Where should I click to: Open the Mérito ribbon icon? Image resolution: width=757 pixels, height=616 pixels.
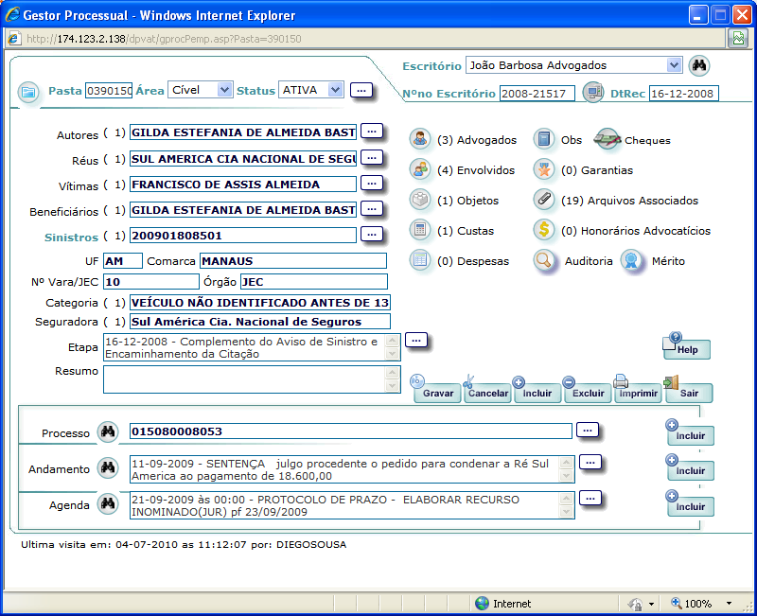click(631, 261)
